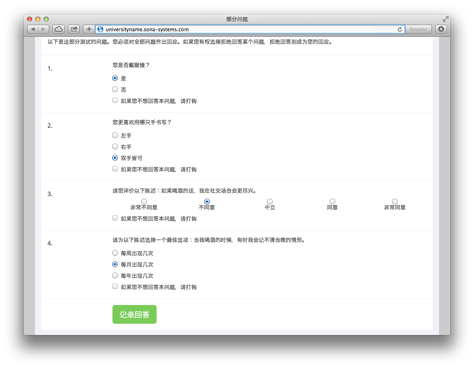
Task: Check decline-to-answer box for question 3
Action: [115, 218]
